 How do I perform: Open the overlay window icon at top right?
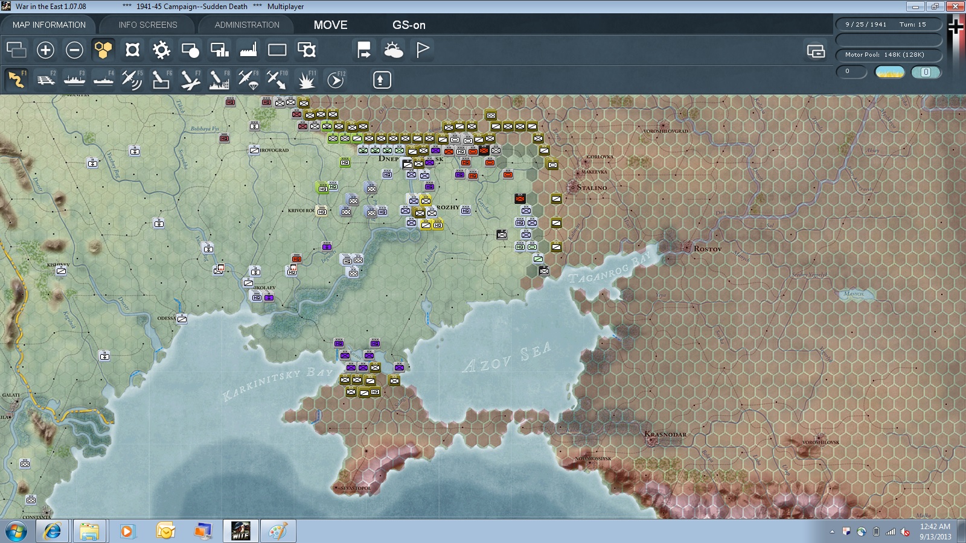pyautogui.click(x=816, y=51)
